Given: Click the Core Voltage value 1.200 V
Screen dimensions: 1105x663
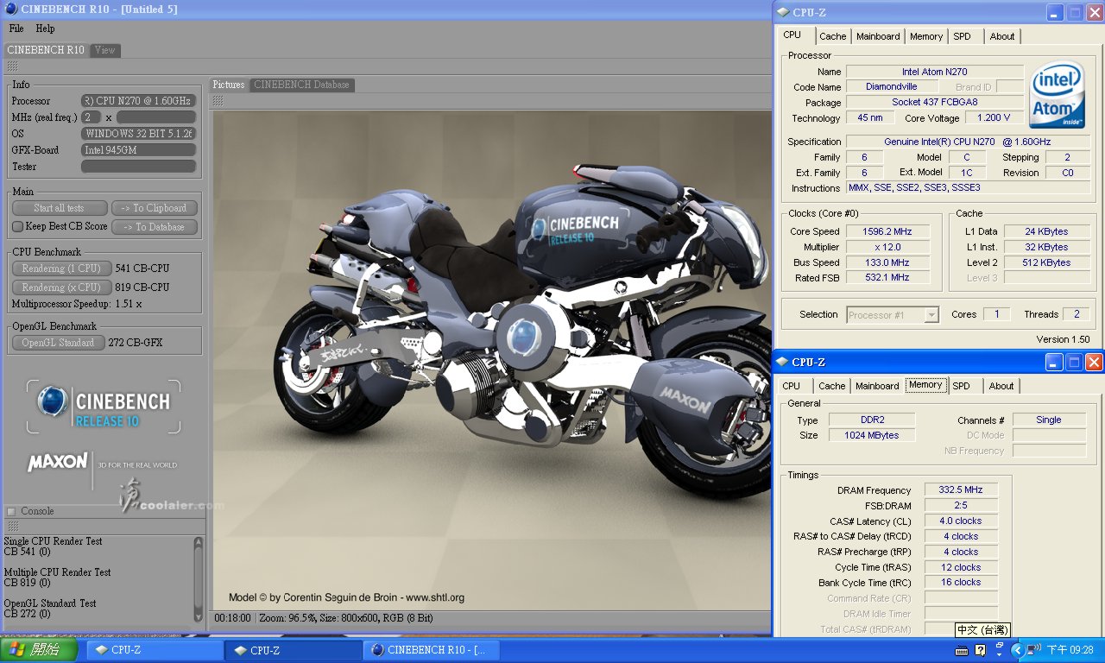Looking at the screenshot, I should (994, 117).
